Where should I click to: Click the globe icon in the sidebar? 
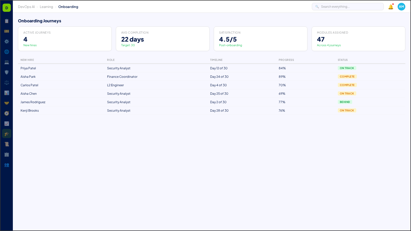(7, 52)
